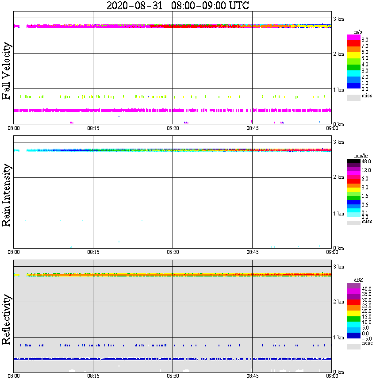Click the 4.0 value in the m/s legend
The height and width of the screenshot is (384, 376).
pos(365,65)
